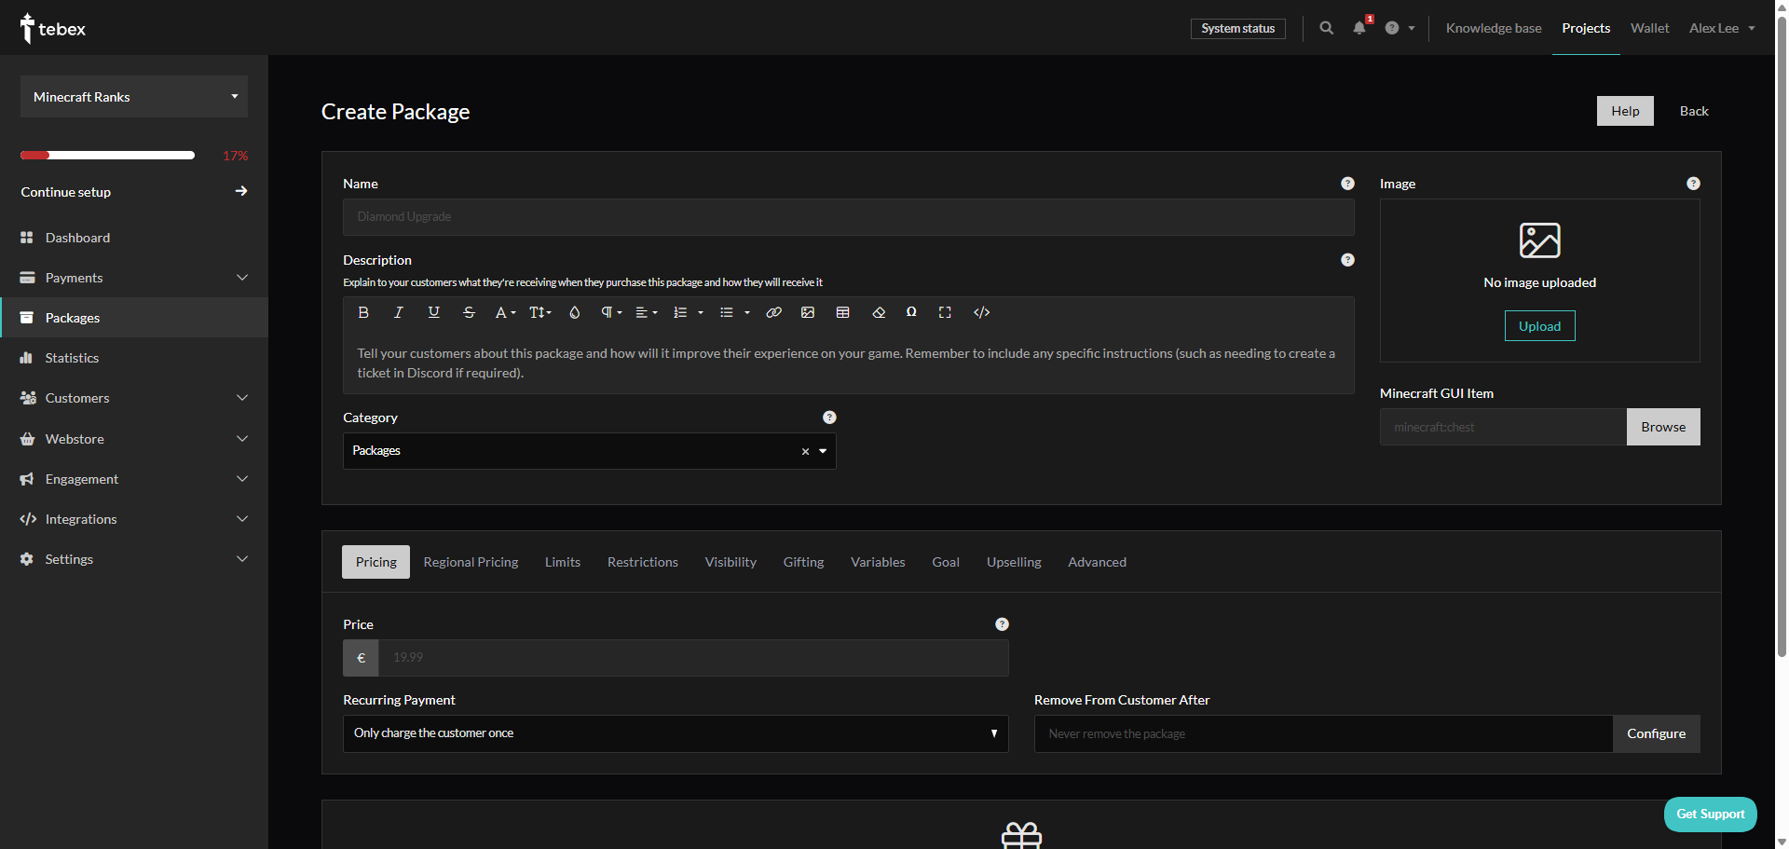Toggle italic formatting in description editor

point(398,312)
